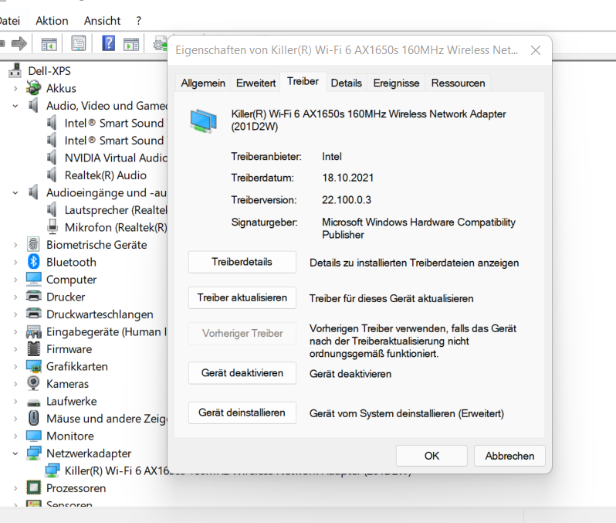Expand the Prozessoren node

point(15,488)
